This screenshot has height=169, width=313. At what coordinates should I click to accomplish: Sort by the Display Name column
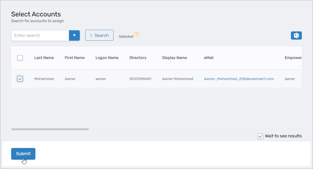coord(174,58)
